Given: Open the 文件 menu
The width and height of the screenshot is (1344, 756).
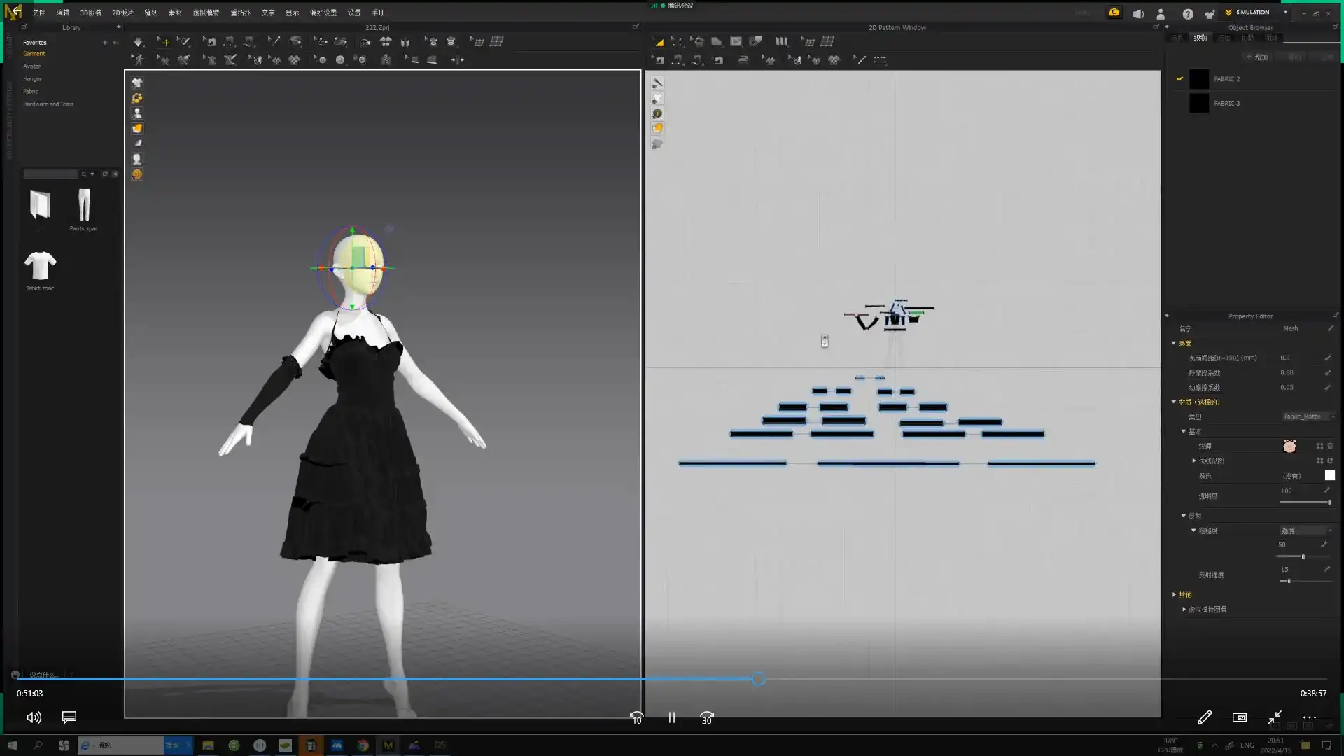Looking at the screenshot, I should tap(38, 13).
